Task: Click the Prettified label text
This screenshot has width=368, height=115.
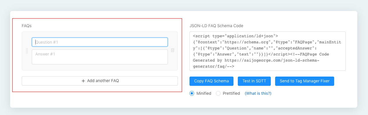Action: (x=231, y=93)
